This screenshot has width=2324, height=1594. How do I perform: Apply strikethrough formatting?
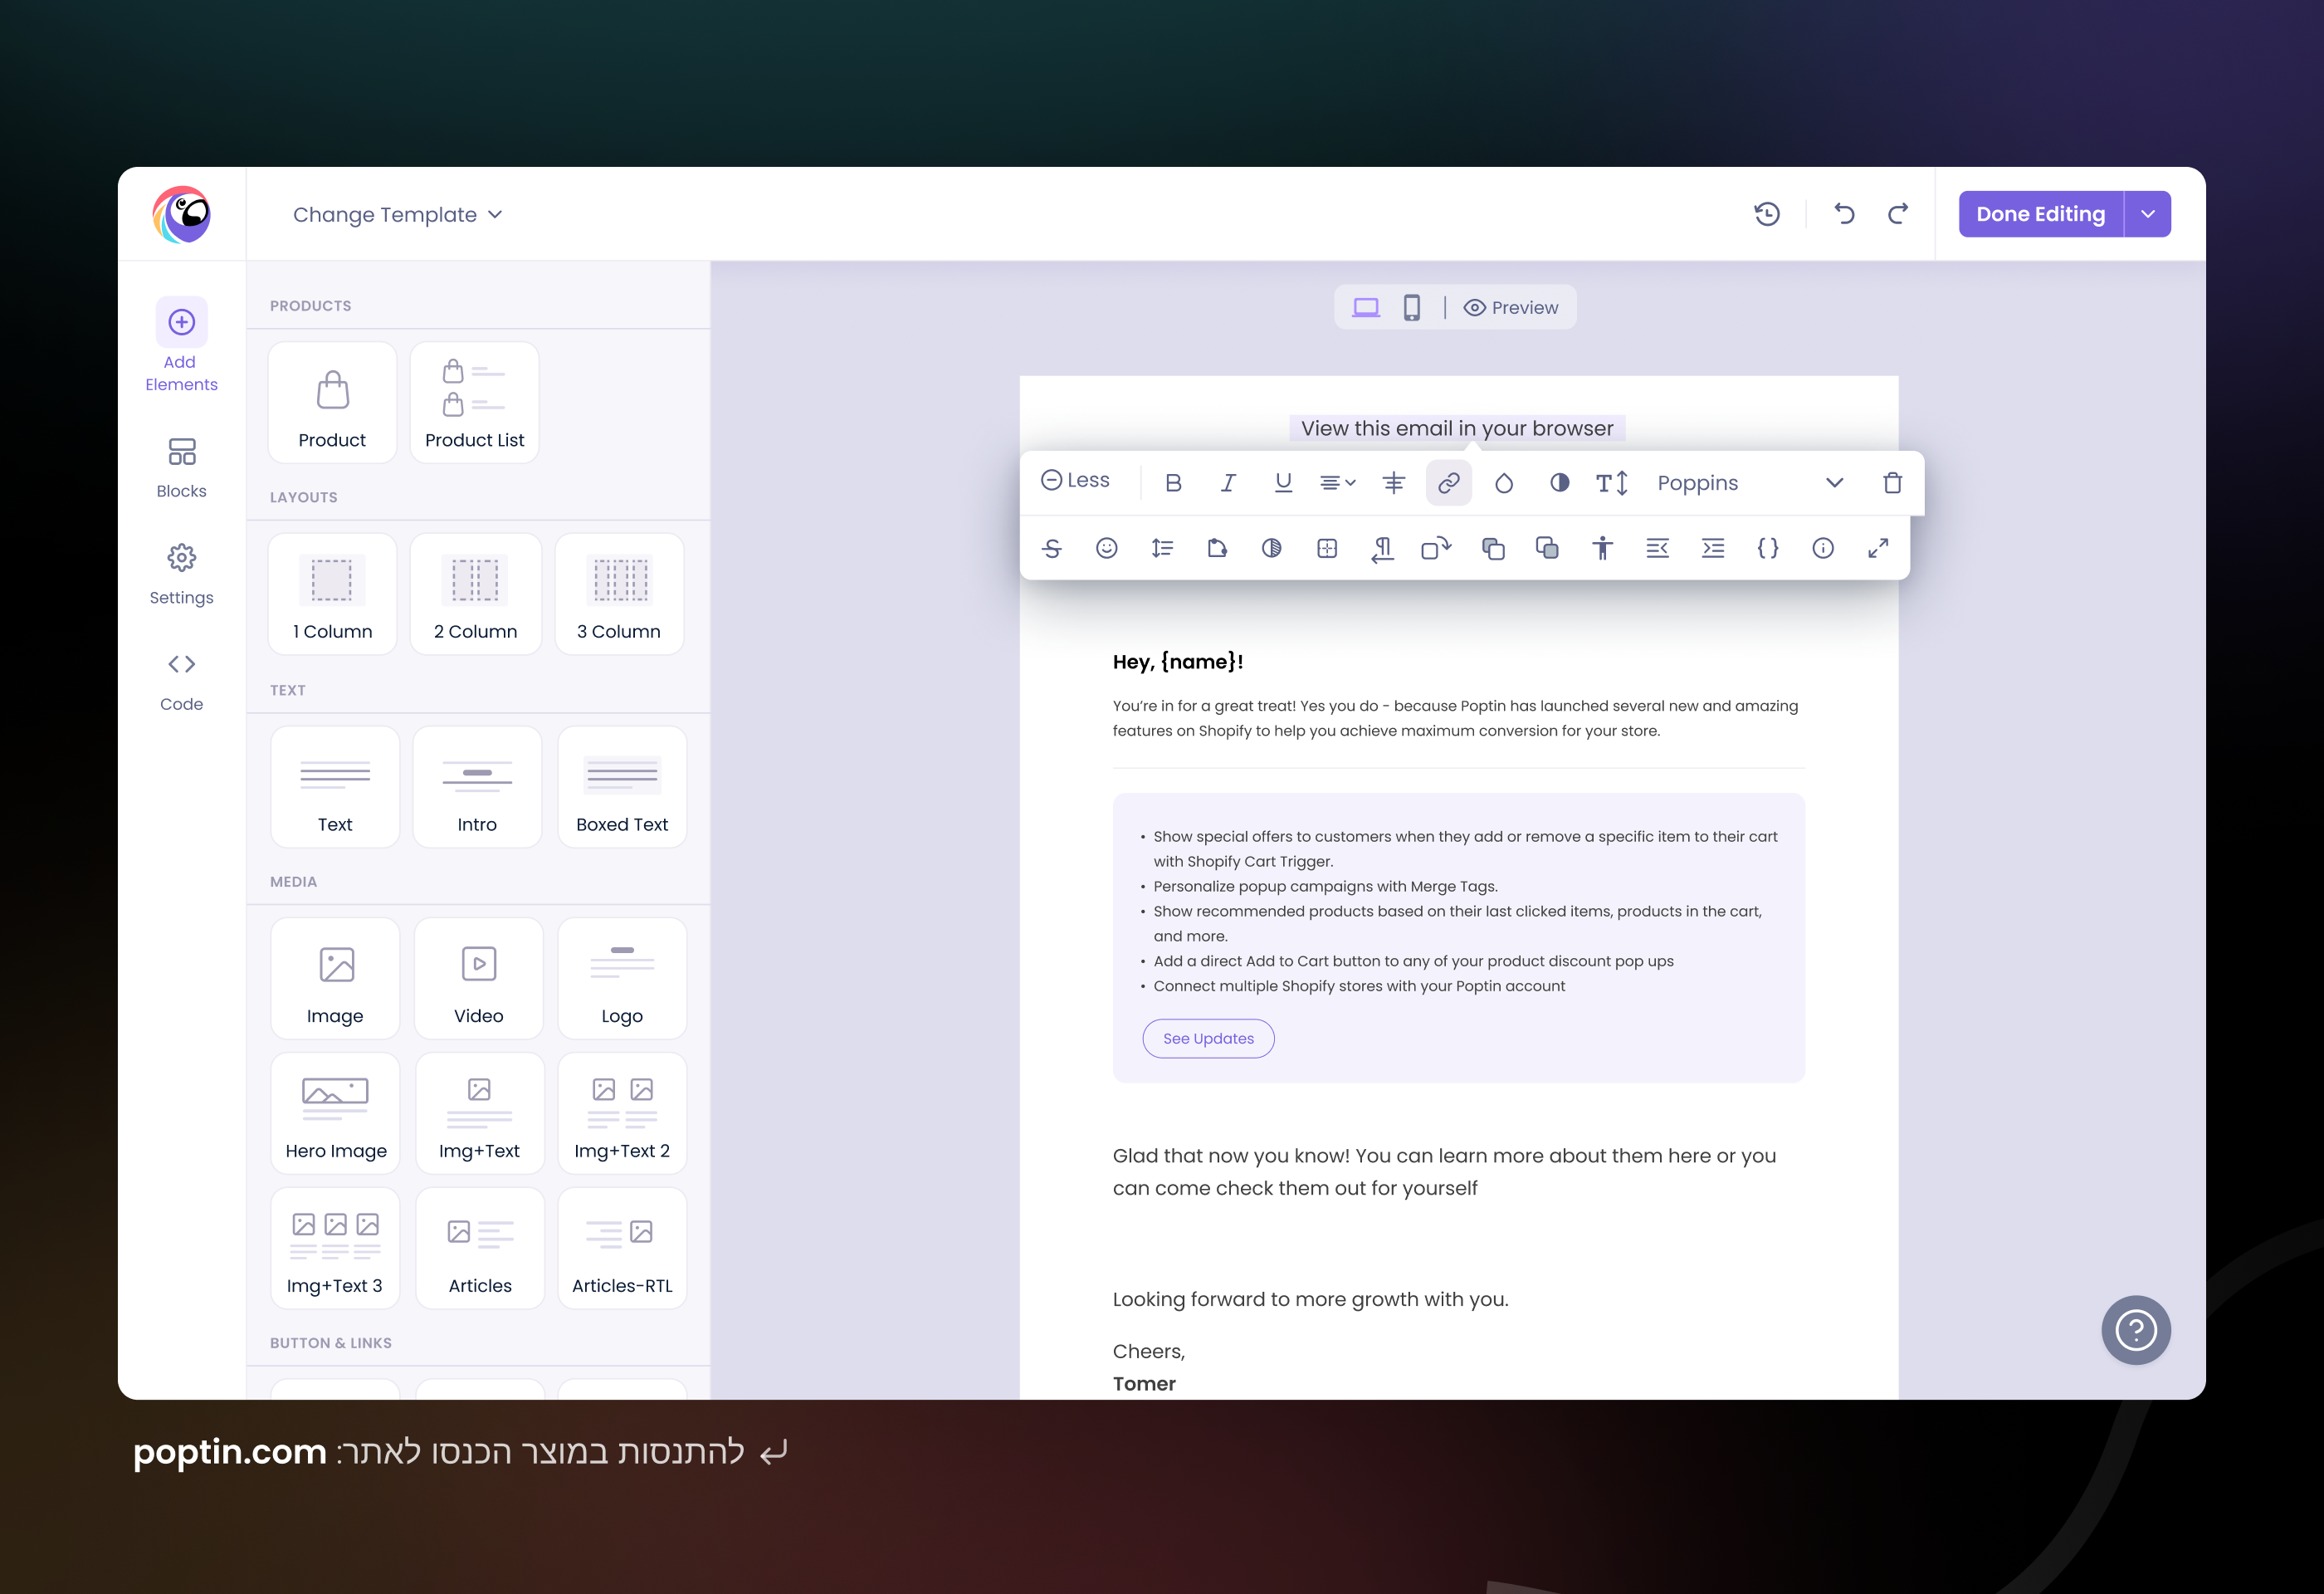point(1051,548)
